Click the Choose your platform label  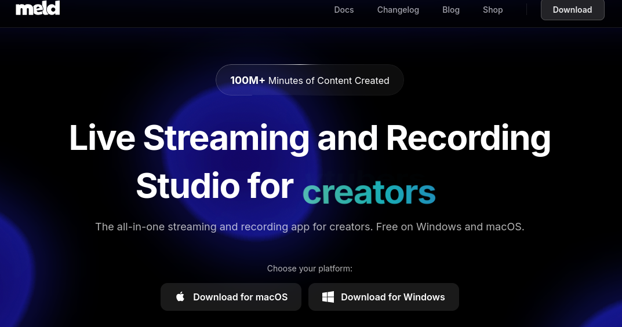[x=310, y=269]
